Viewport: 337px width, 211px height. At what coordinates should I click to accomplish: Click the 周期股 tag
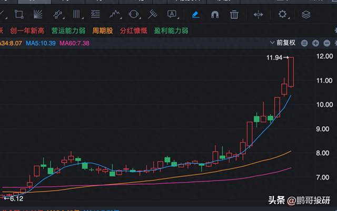tap(103, 30)
